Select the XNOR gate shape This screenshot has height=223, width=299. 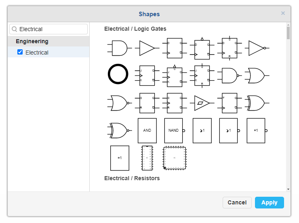coord(119,130)
